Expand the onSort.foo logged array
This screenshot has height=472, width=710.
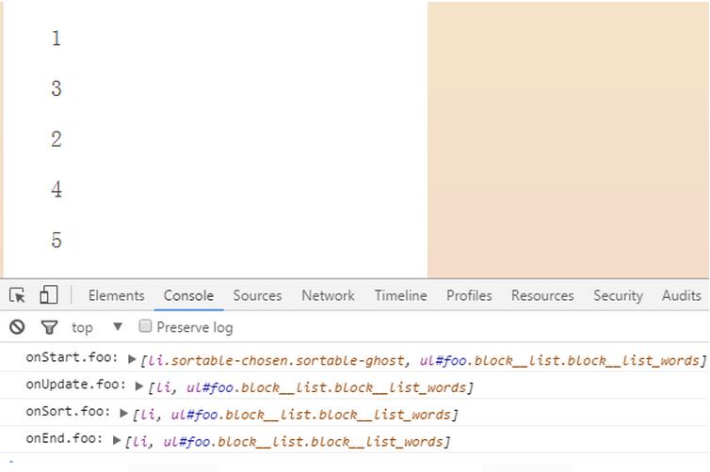[124, 413]
